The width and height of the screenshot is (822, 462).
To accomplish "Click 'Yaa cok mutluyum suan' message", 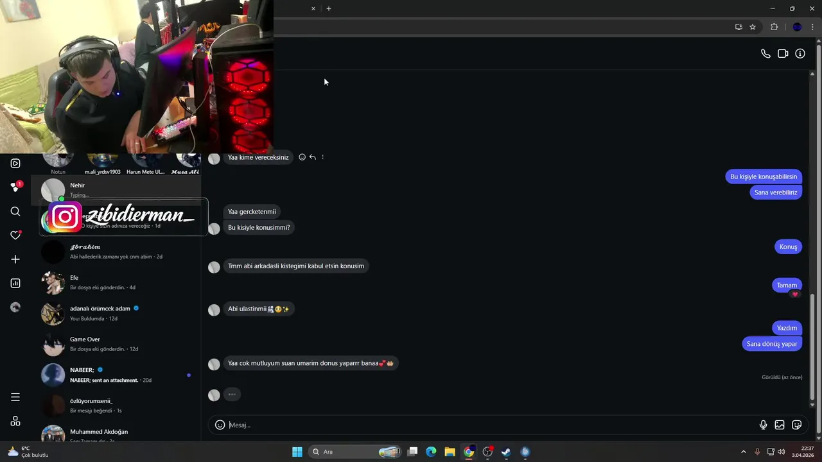I will tap(311, 363).
